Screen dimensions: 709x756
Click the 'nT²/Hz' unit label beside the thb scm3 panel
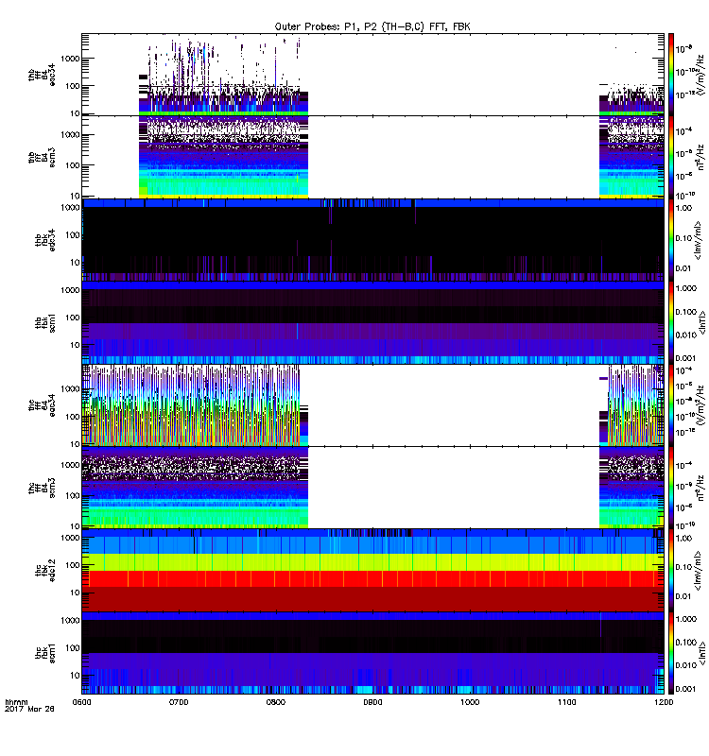(x=700, y=157)
